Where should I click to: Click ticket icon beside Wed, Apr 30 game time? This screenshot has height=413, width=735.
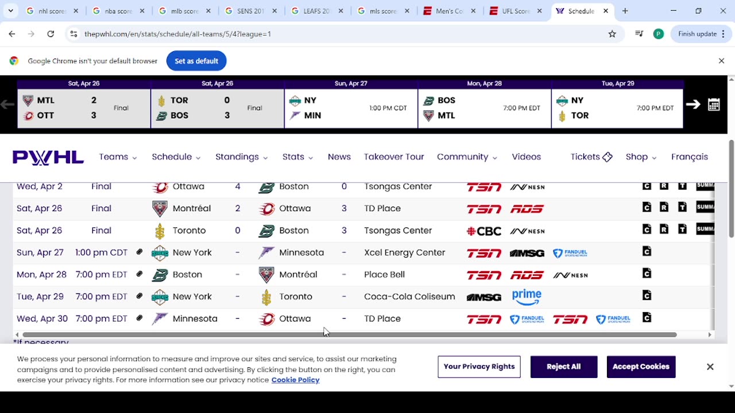(x=139, y=318)
